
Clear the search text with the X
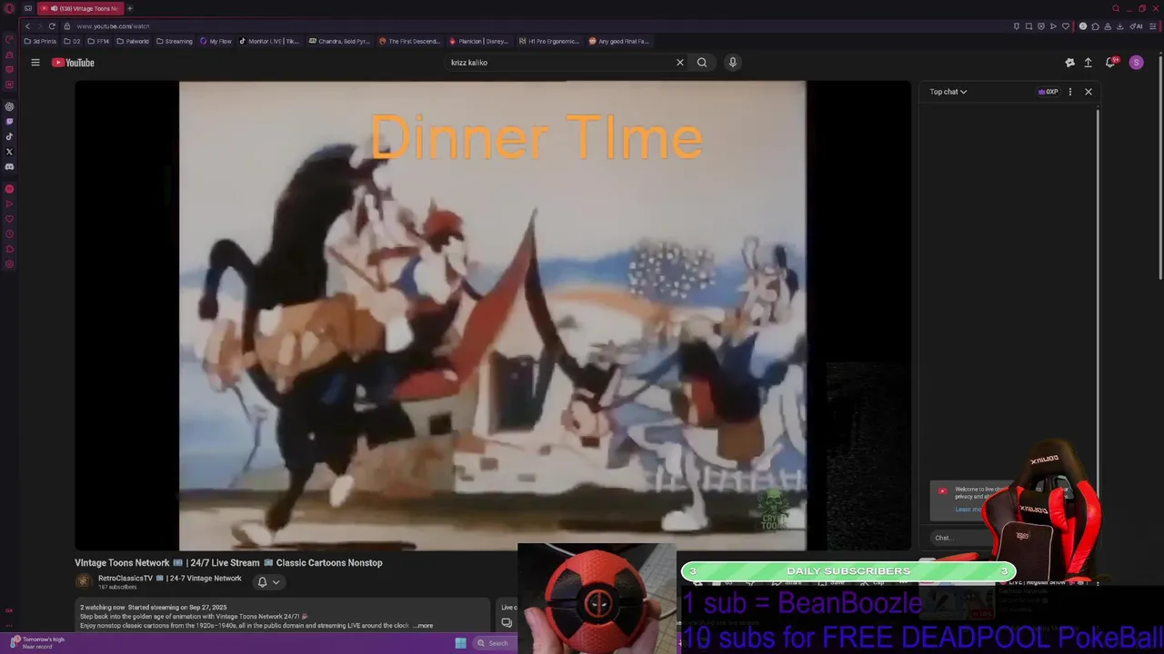[679, 63]
